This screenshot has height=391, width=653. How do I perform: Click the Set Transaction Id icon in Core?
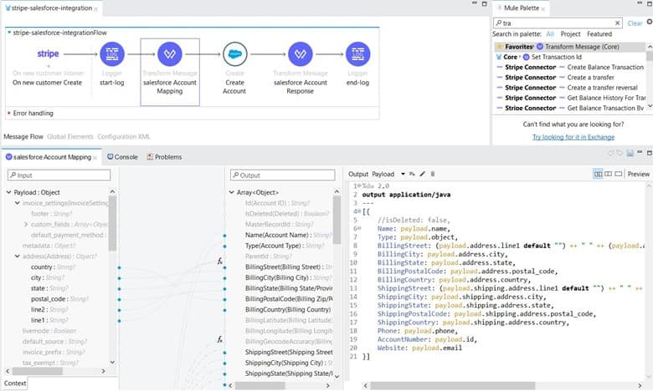(526, 57)
